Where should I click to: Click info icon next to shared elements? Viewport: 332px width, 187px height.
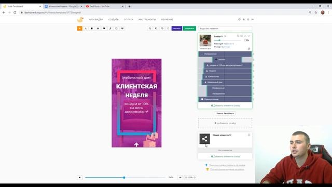[x=230, y=135]
